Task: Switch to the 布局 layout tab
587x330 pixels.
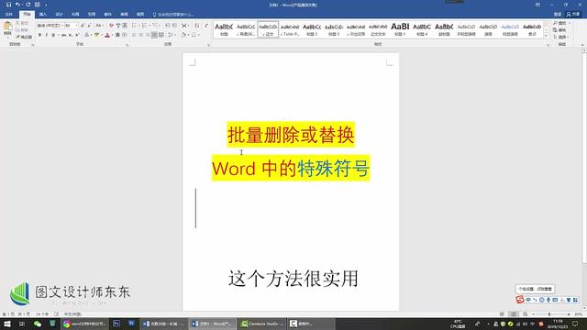Action: point(75,15)
